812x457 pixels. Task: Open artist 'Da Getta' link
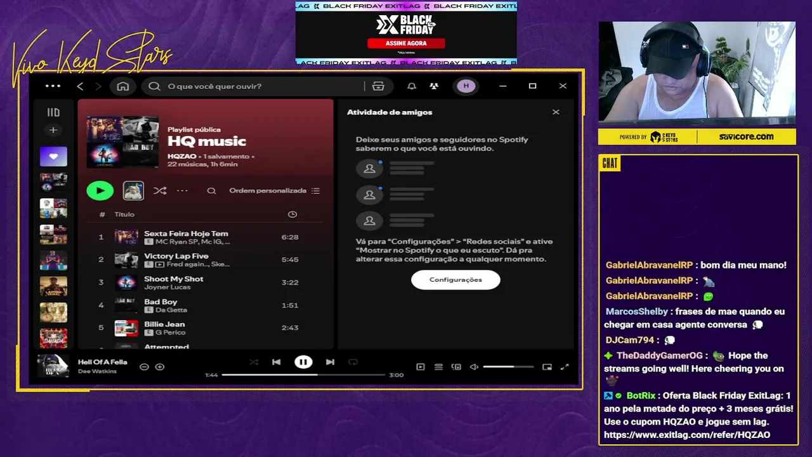171,310
